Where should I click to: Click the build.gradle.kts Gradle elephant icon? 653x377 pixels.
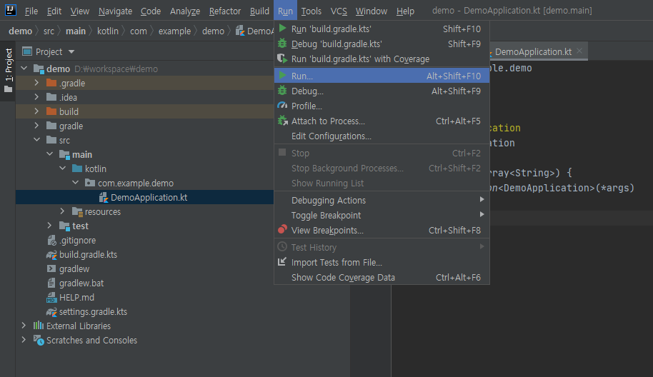[x=51, y=255]
